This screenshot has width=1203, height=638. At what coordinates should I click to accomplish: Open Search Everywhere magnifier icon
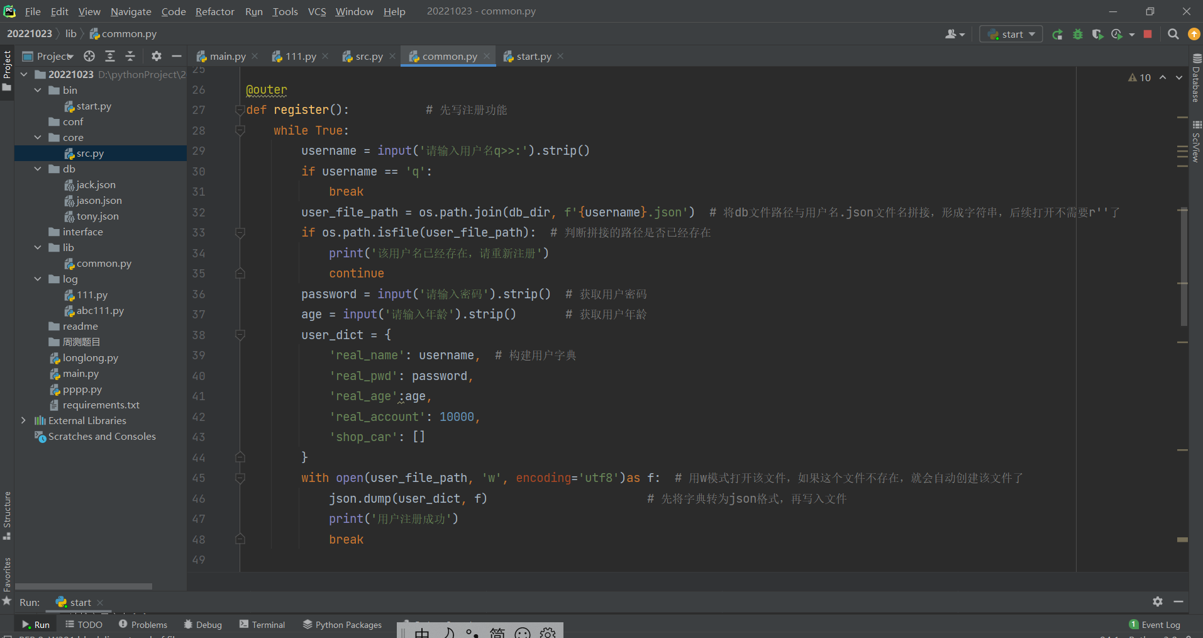coord(1173,35)
